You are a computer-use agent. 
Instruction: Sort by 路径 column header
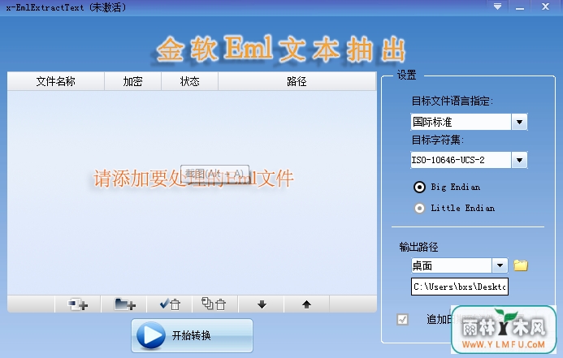(297, 81)
